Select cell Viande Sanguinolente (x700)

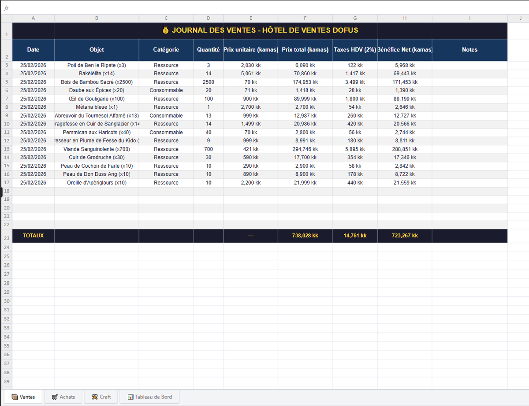[97, 149]
